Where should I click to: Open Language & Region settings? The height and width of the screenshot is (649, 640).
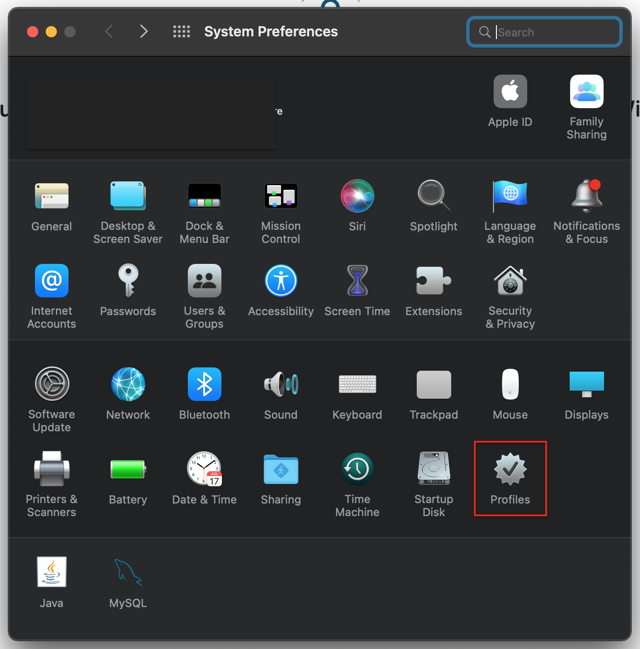(x=510, y=196)
